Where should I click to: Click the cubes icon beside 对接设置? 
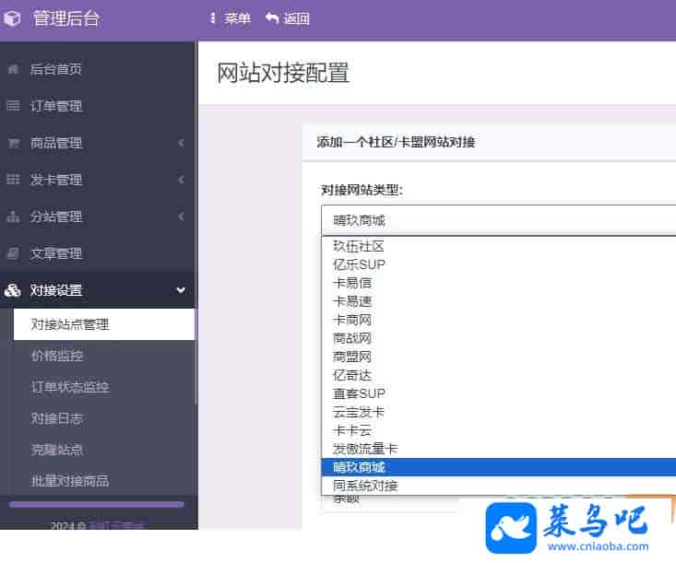pos(13,290)
